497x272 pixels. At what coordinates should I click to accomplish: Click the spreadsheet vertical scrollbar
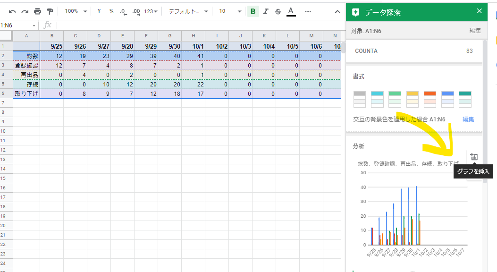(x=343, y=47)
